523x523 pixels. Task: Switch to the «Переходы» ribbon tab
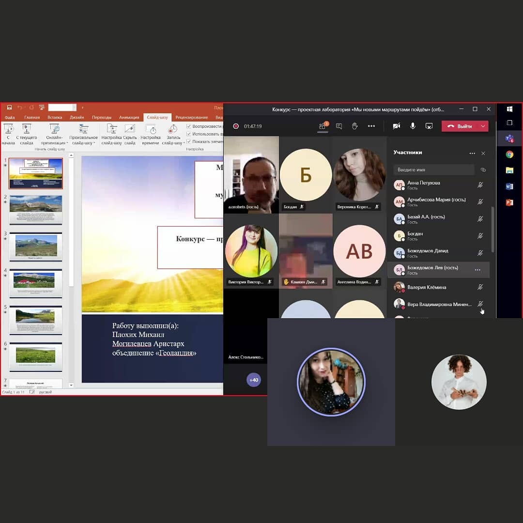pyautogui.click(x=102, y=117)
